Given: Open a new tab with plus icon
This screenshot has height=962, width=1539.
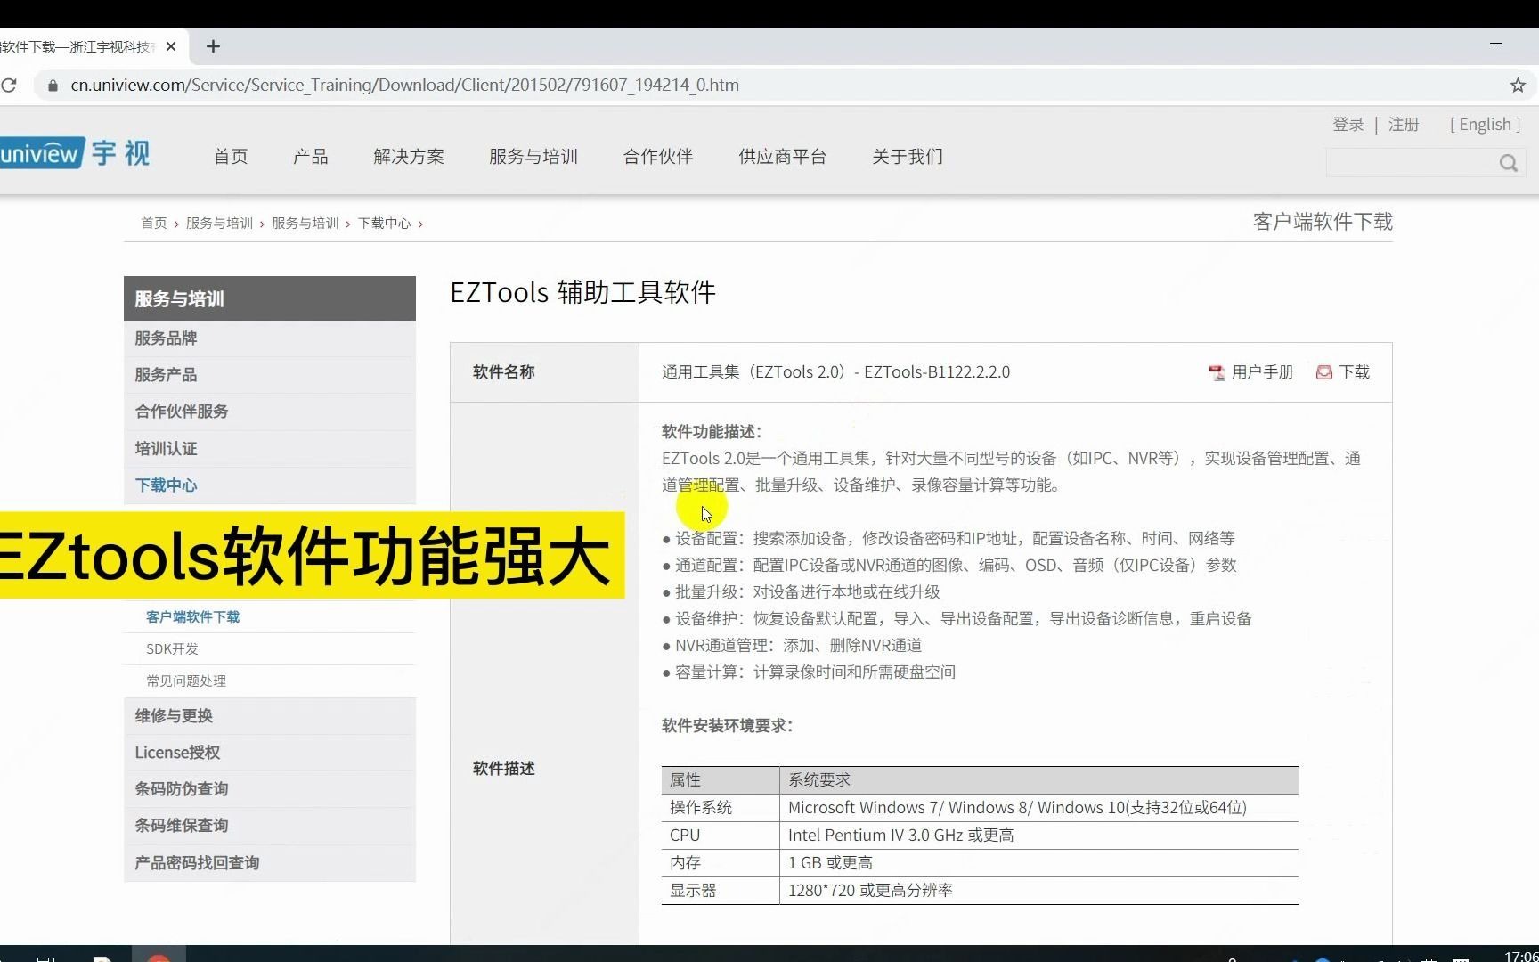Looking at the screenshot, I should click(x=213, y=46).
